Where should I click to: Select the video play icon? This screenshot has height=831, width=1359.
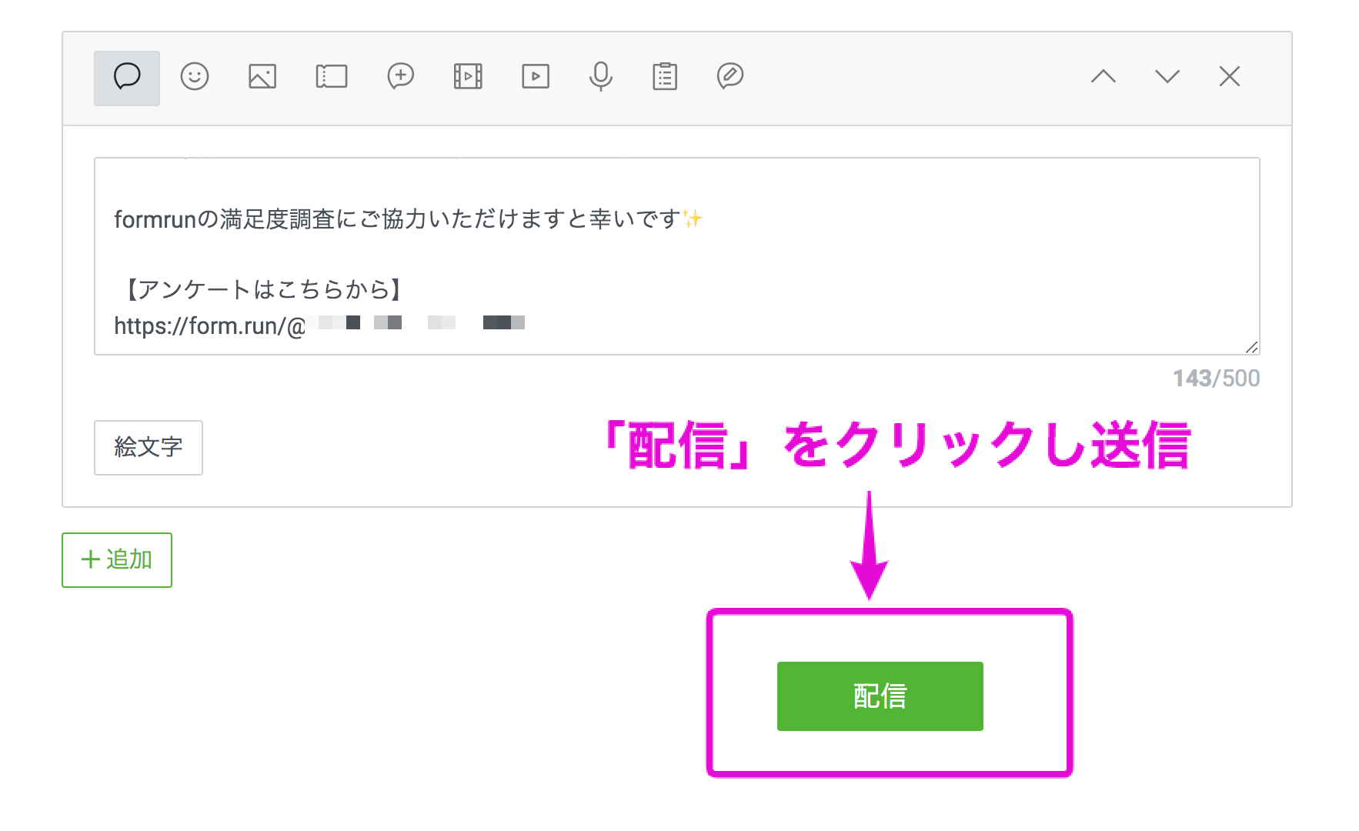[536, 77]
